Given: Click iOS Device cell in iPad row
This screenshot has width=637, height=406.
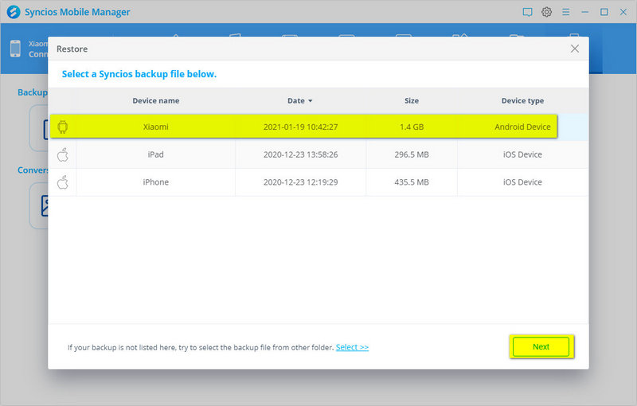Looking at the screenshot, I should (x=522, y=154).
